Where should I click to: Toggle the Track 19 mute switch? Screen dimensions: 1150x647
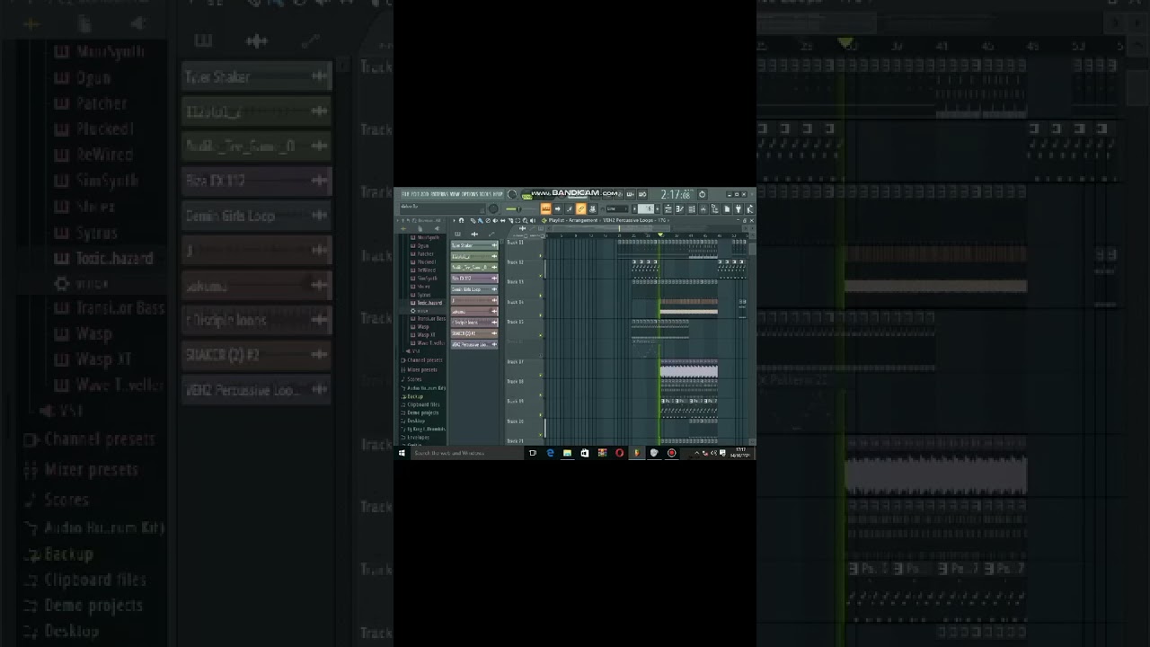point(541,415)
